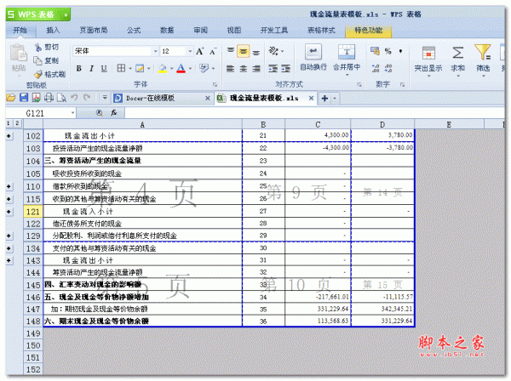Click the Open folder icon
Image resolution: width=511 pixels, height=381 pixels.
[11, 98]
